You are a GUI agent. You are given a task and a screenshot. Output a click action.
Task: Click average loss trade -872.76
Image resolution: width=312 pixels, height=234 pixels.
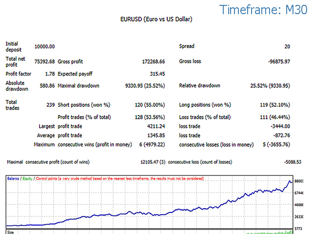point(282,136)
